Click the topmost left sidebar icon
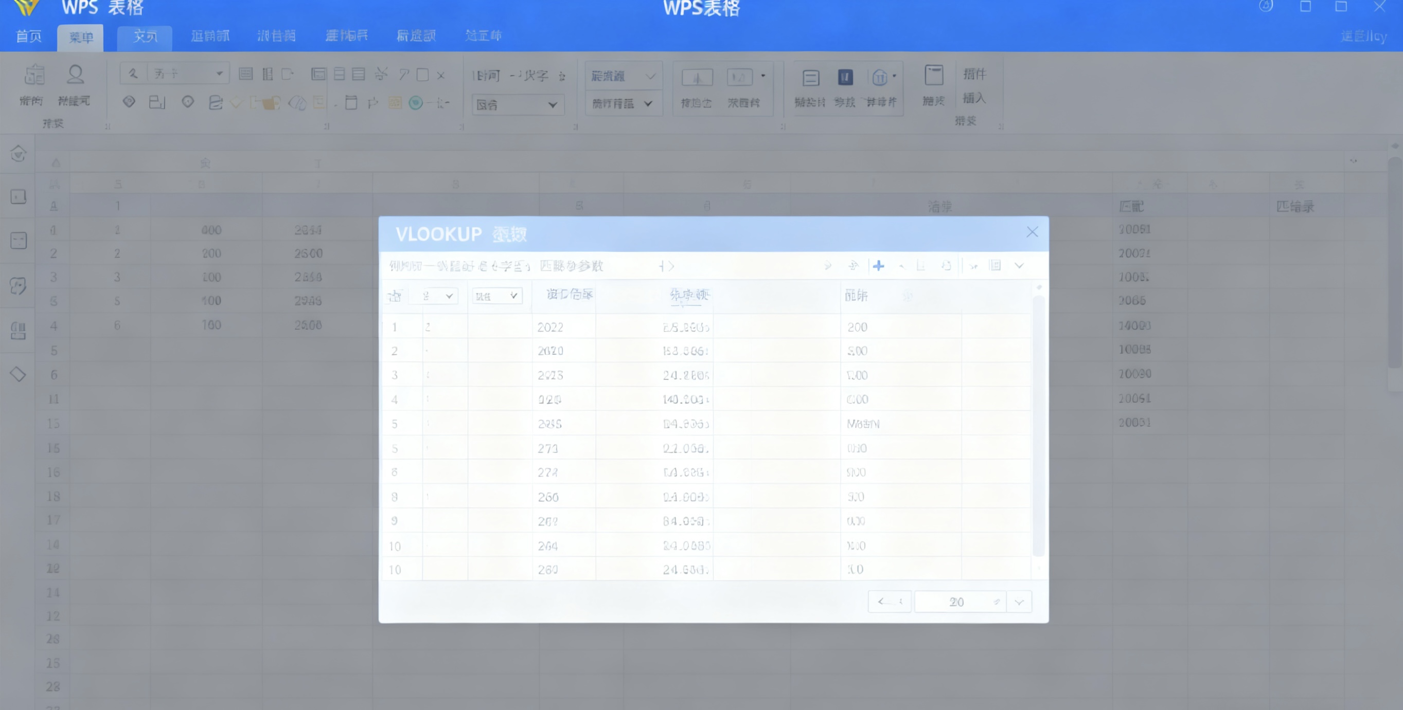Screen dimensions: 1403x710 (x=18, y=154)
